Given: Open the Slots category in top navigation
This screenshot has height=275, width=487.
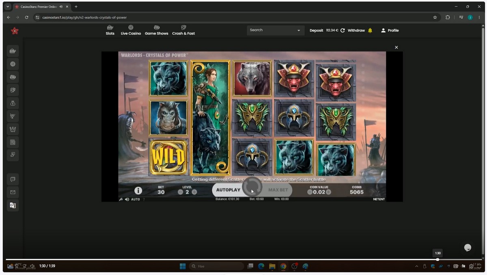Looking at the screenshot, I should click(x=110, y=30).
